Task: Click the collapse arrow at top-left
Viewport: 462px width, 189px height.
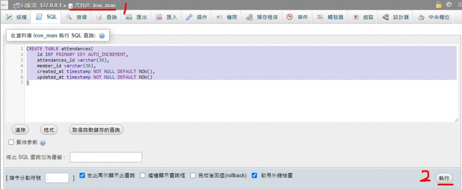Action: [4, 5]
